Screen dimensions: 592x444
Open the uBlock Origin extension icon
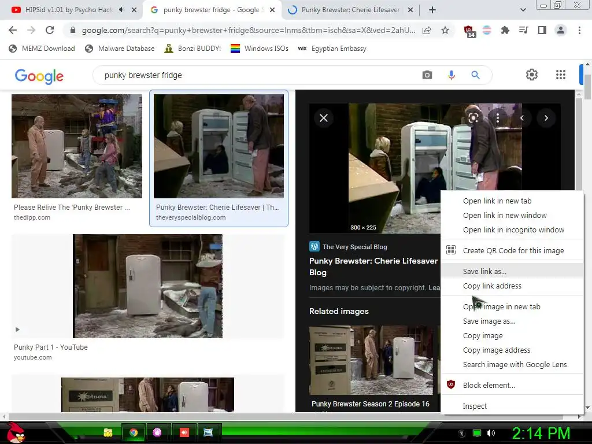tap(469, 31)
